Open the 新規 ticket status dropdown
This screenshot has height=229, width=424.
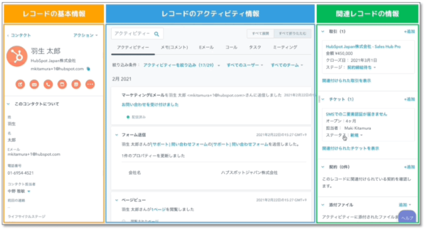(x=357, y=135)
